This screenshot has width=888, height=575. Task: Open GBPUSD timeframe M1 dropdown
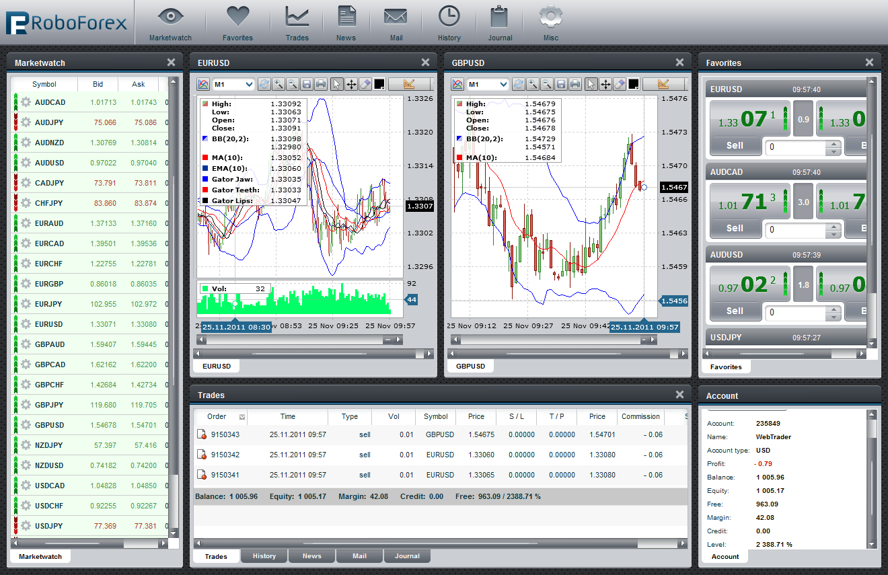tap(488, 84)
